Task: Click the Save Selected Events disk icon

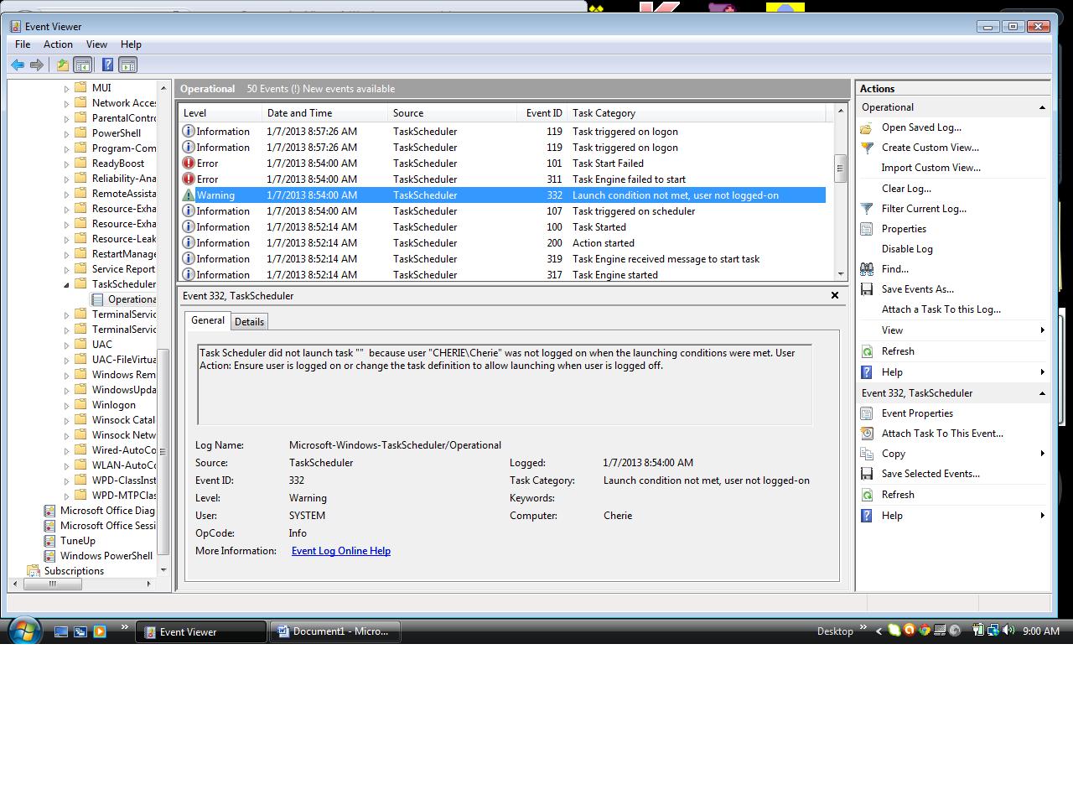Action: 867,474
